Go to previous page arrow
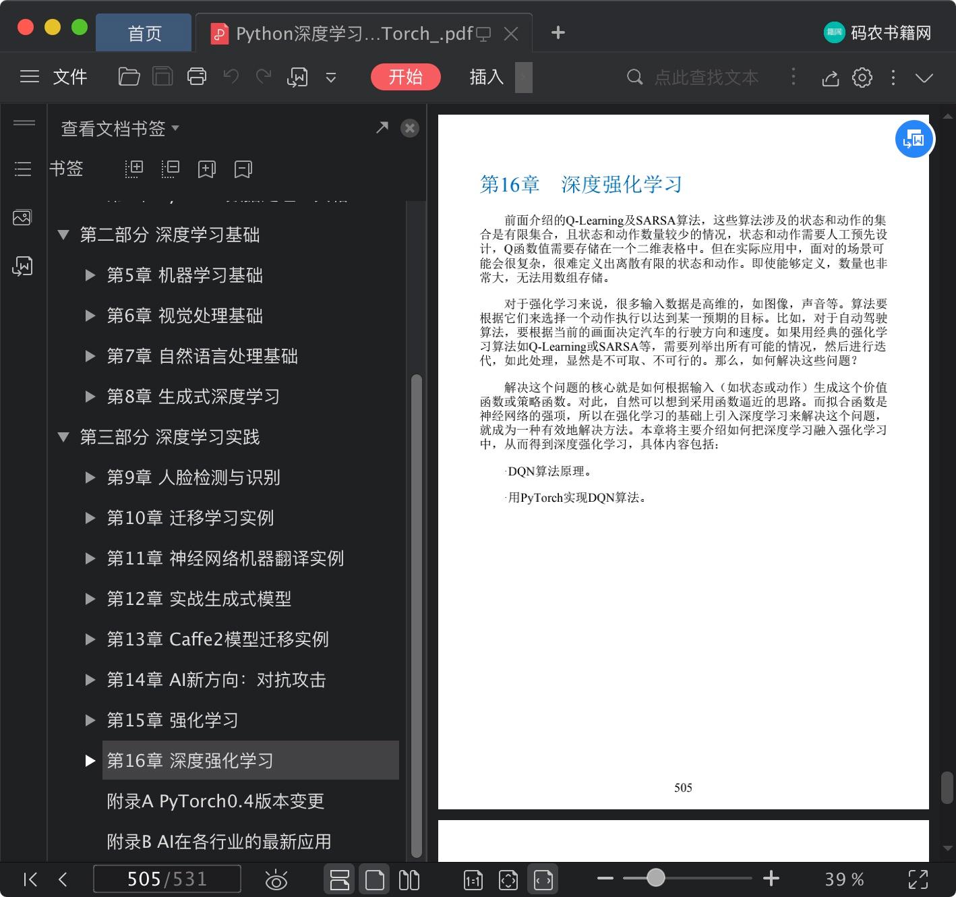The width and height of the screenshot is (956, 897). click(x=63, y=879)
